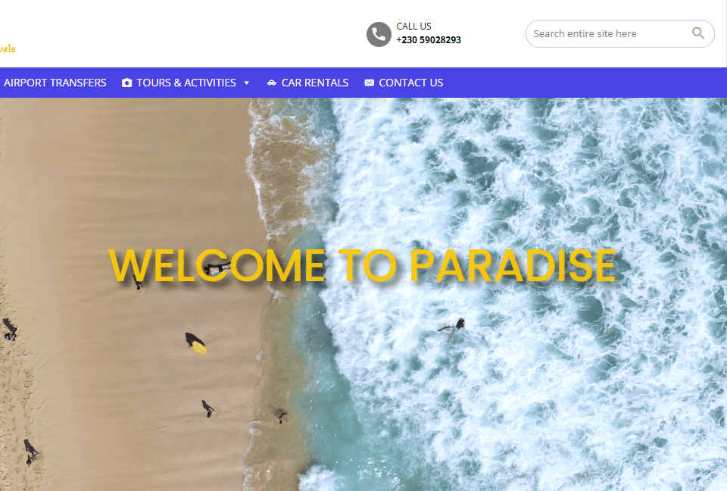Click the partial yellow logo text
Screen dimensions: 727x491
click(x=8, y=48)
